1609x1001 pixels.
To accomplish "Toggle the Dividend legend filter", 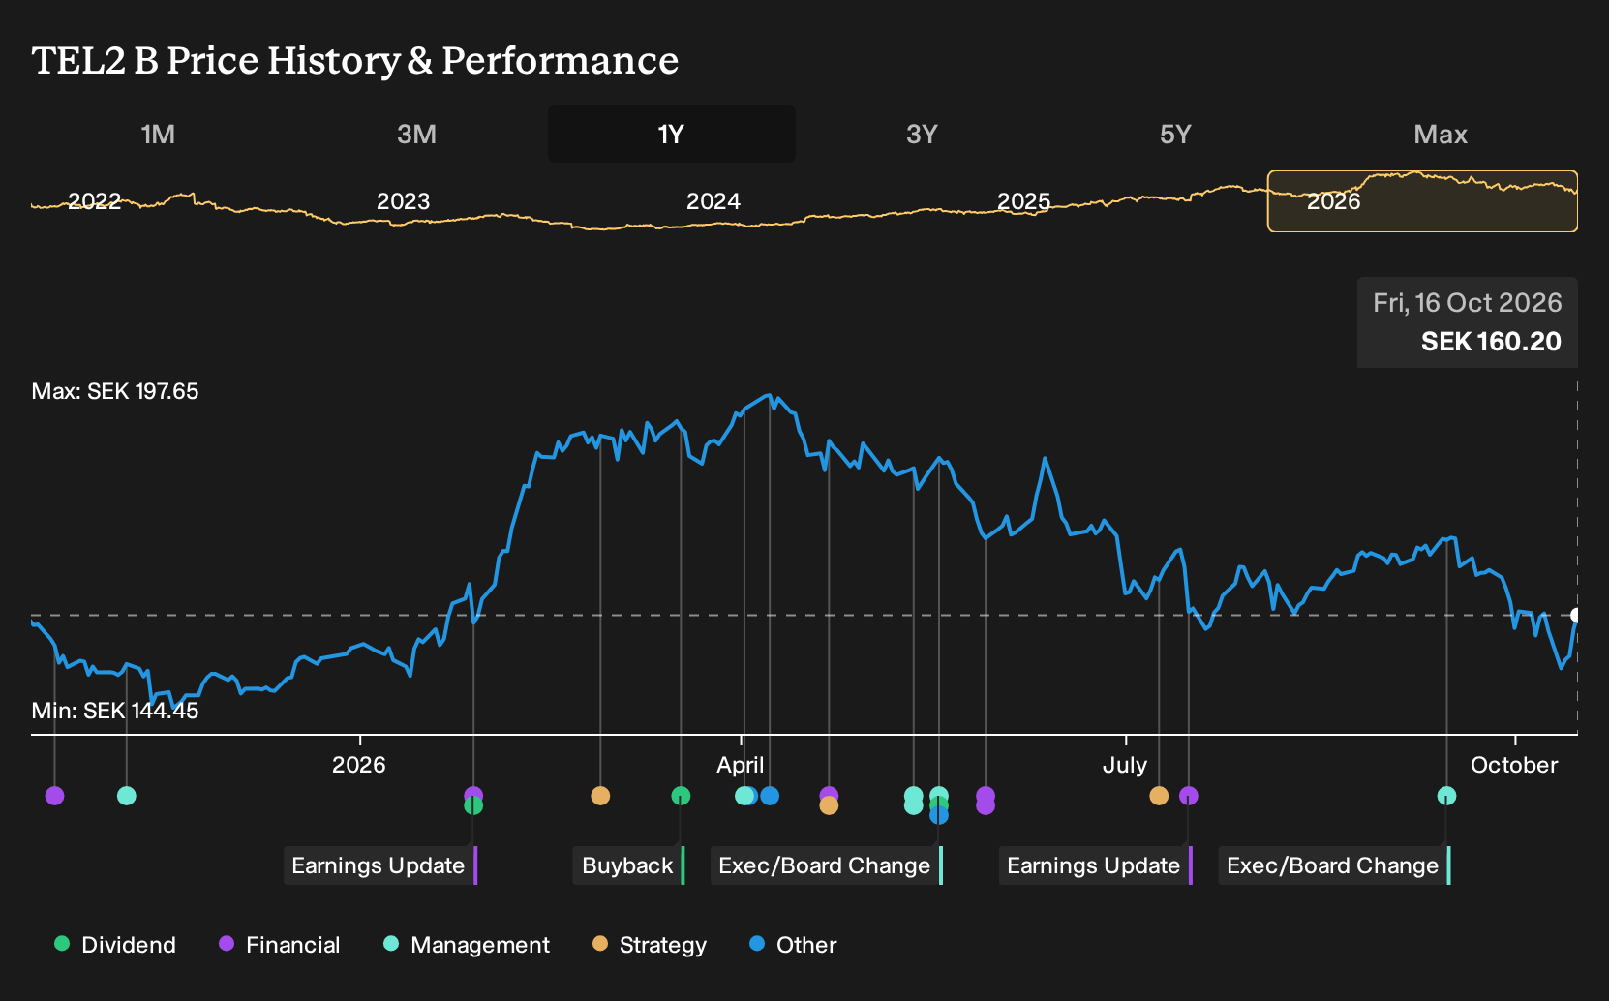I will (x=115, y=945).
